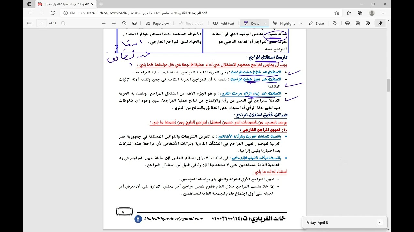Unpin the PDF toolbar

pos(380,23)
